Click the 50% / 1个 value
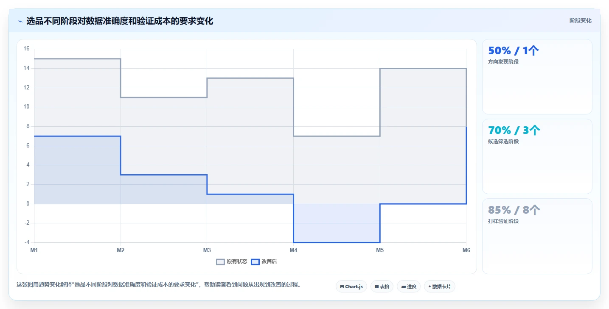This screenshot has height=309, width=609. tap(514, 51)
